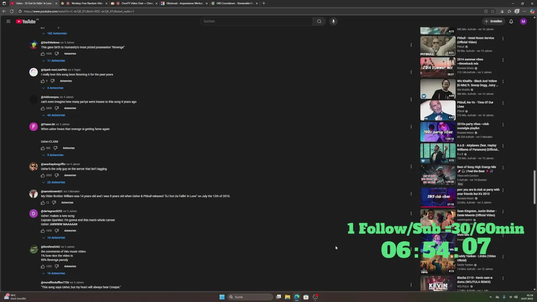Open a new browser tab

pyautogui.click(x=263, y=3)
